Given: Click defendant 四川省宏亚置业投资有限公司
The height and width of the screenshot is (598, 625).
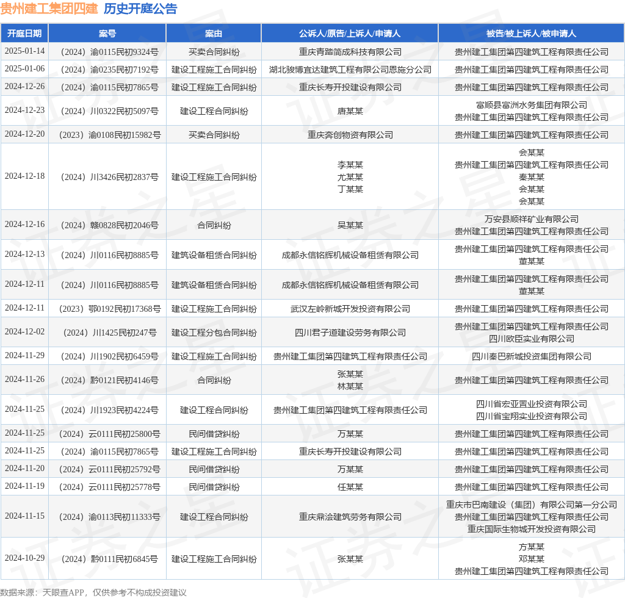Looking at the screenshot, I should coord(532,405).
